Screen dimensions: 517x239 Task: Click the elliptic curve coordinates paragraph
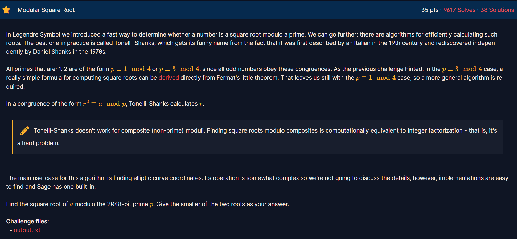click(x=257, y=182)
